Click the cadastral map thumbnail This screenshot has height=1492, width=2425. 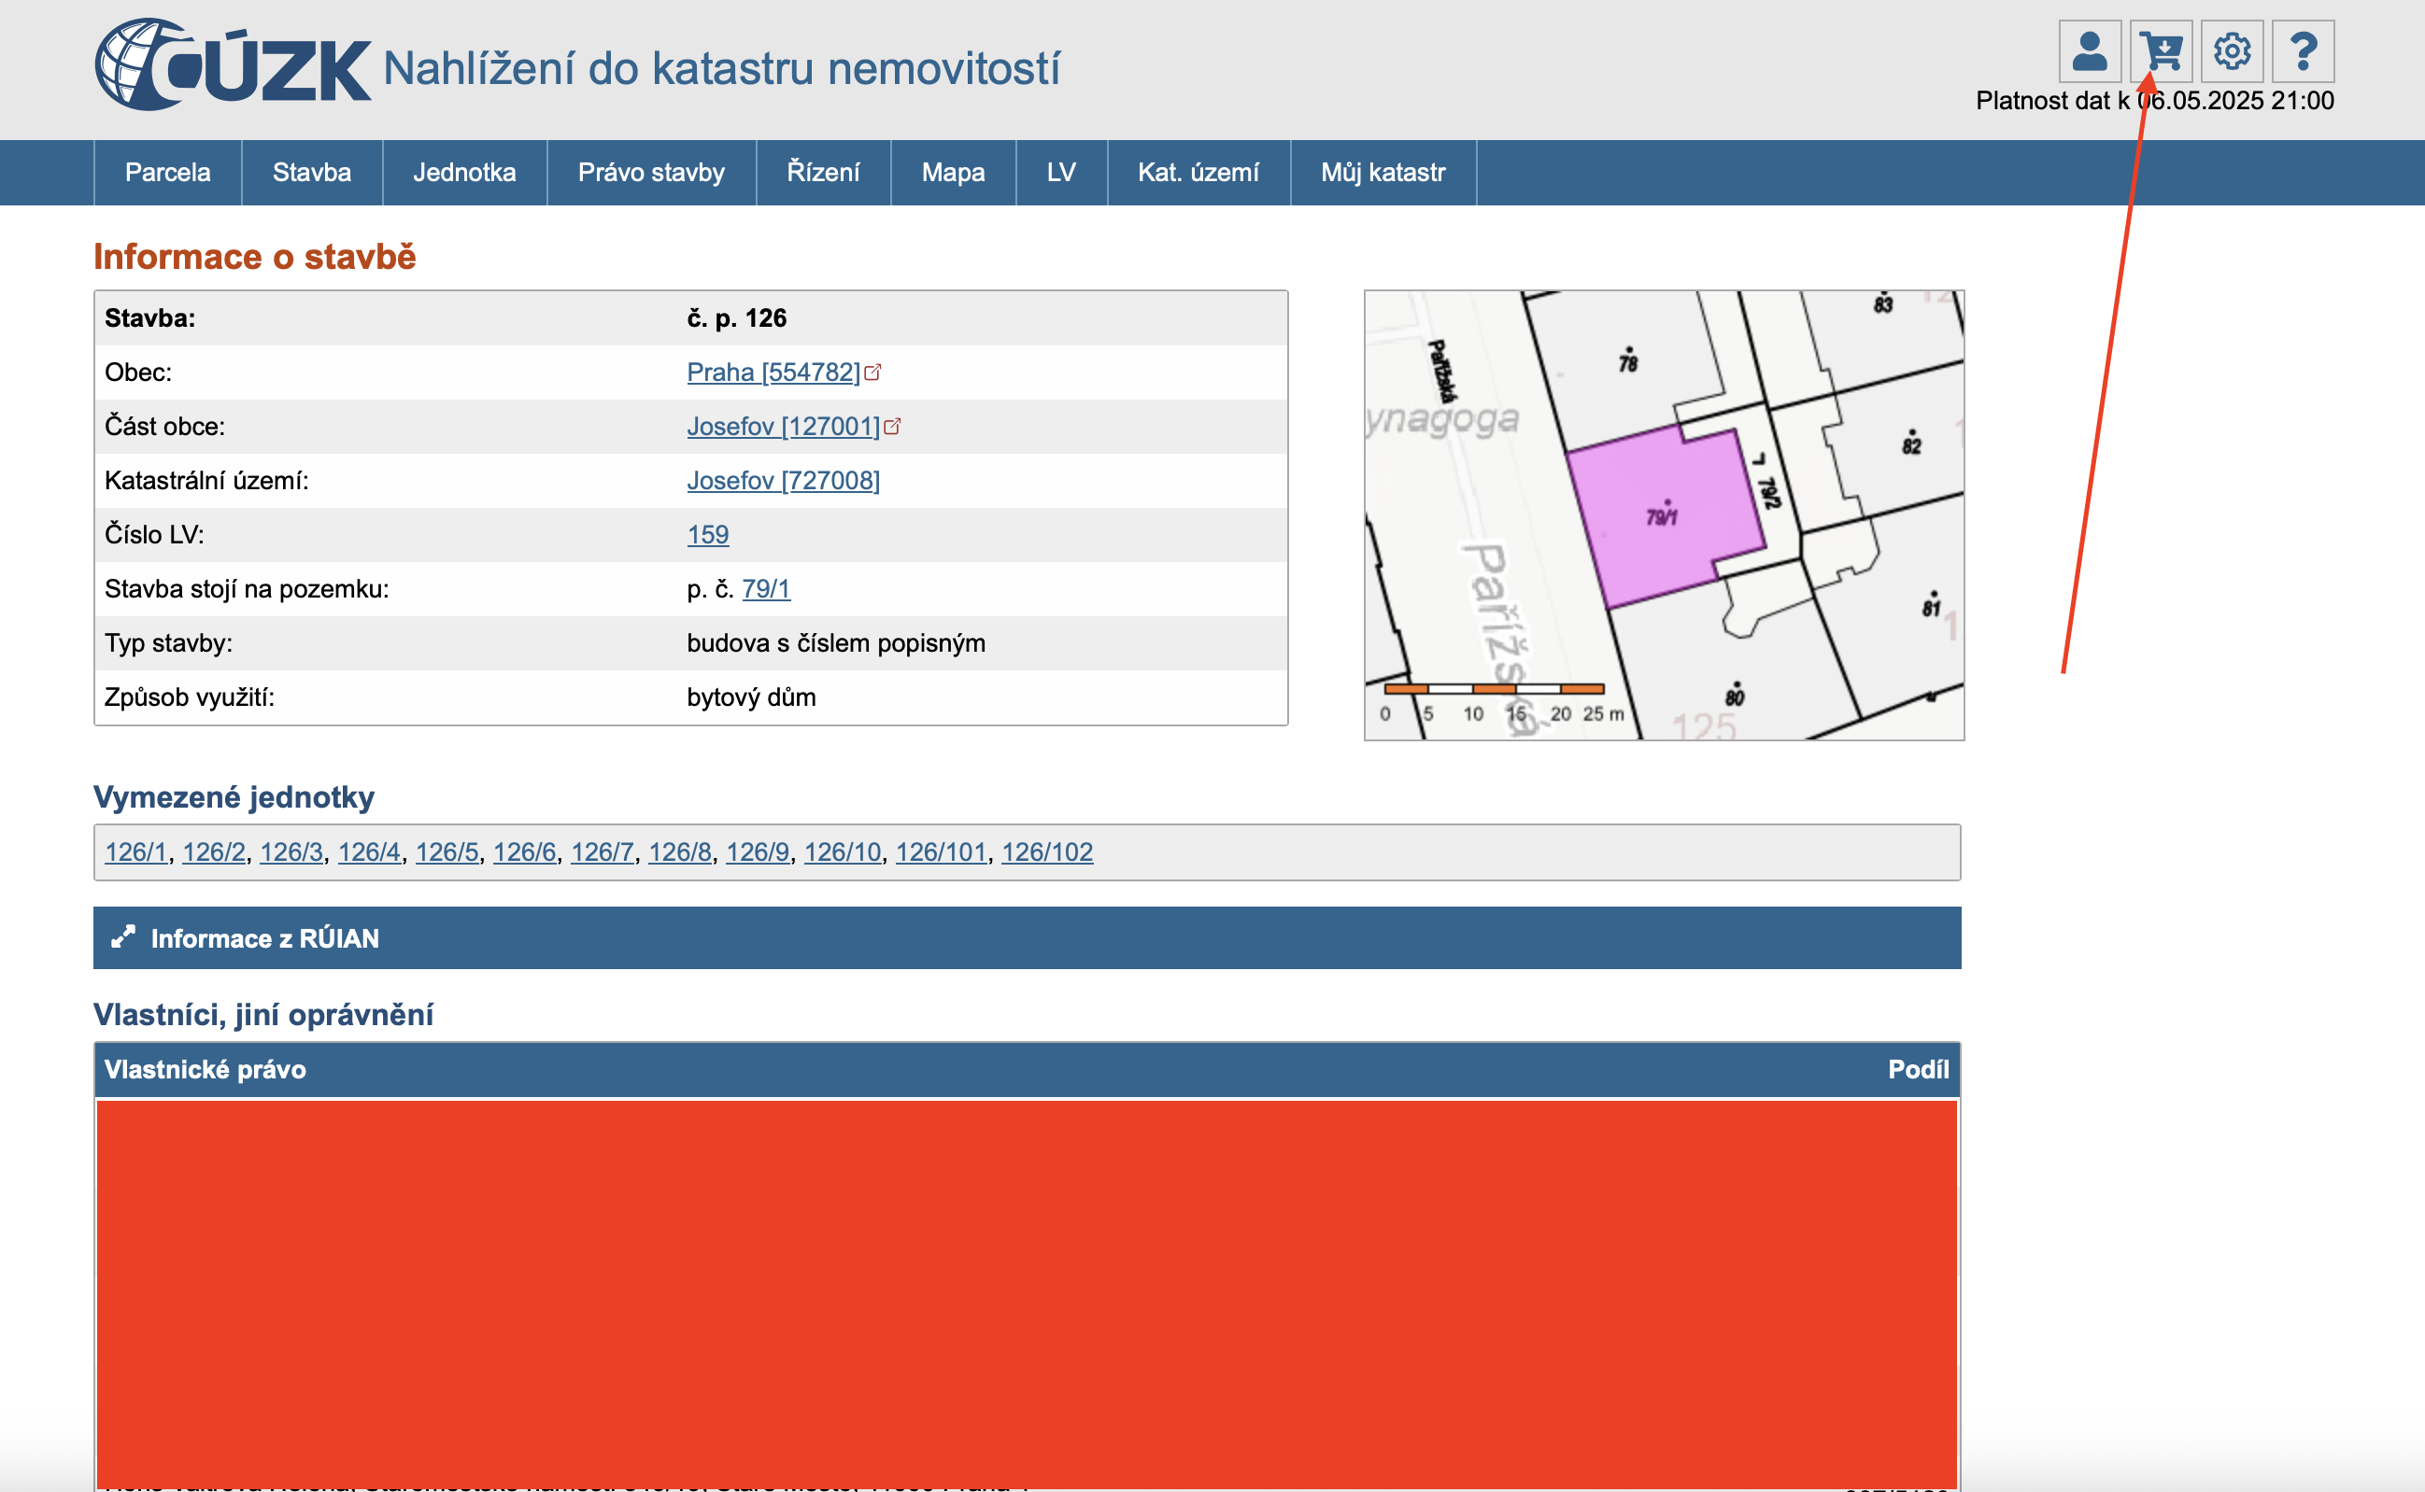click(x=1663, y=514)
